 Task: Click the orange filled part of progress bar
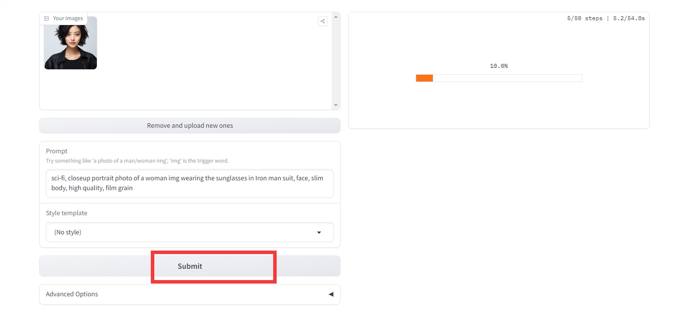(x=424, y=78)
